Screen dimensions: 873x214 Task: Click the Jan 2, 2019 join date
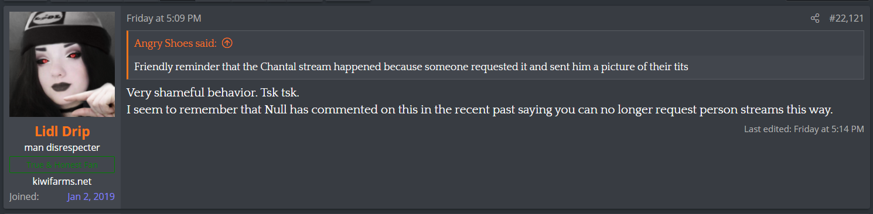[x=91, y=196]
